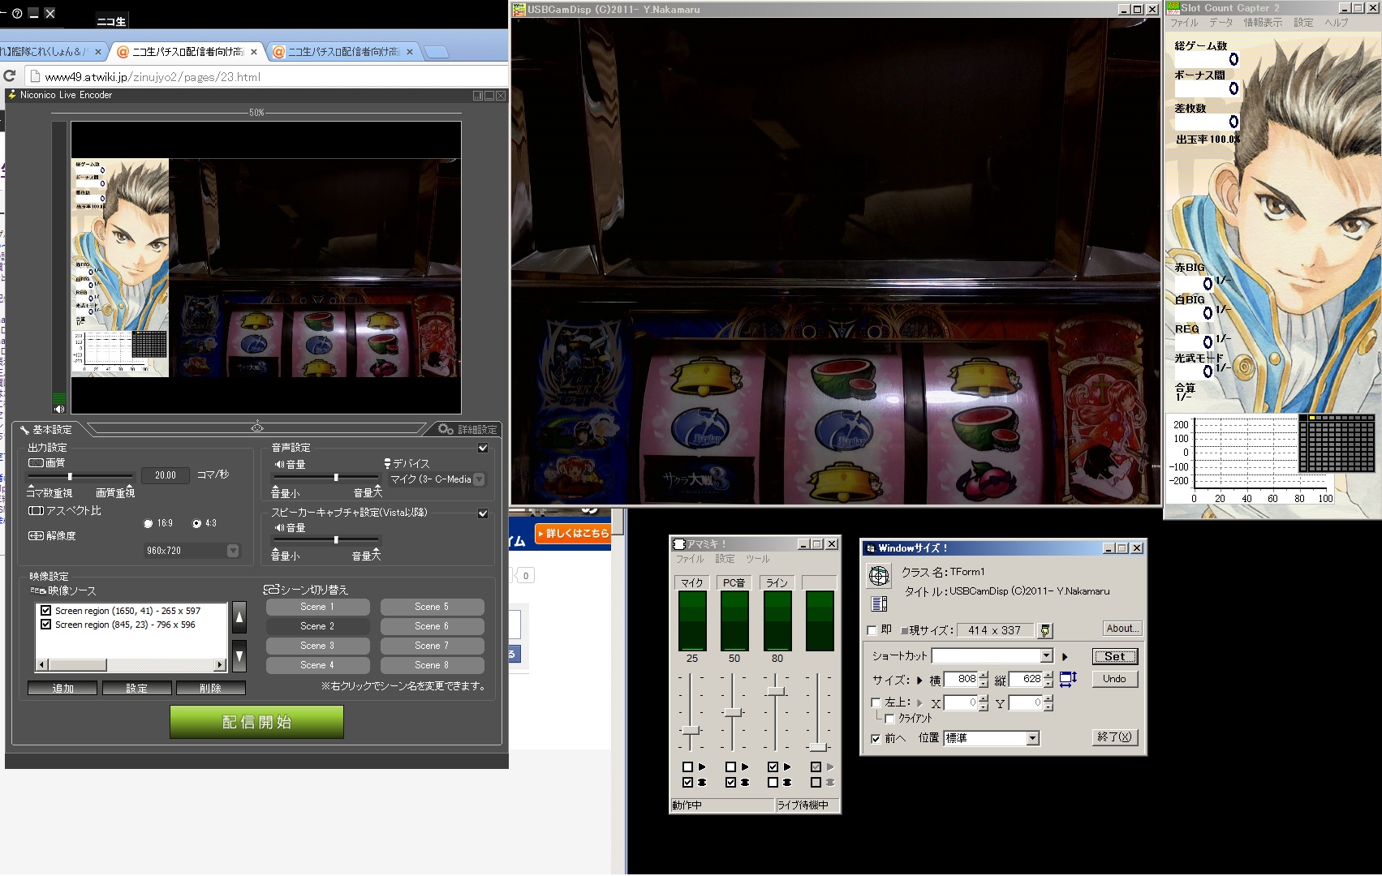
Task: Click the play arrow under the PC音 slider
Action: point(745,766)
